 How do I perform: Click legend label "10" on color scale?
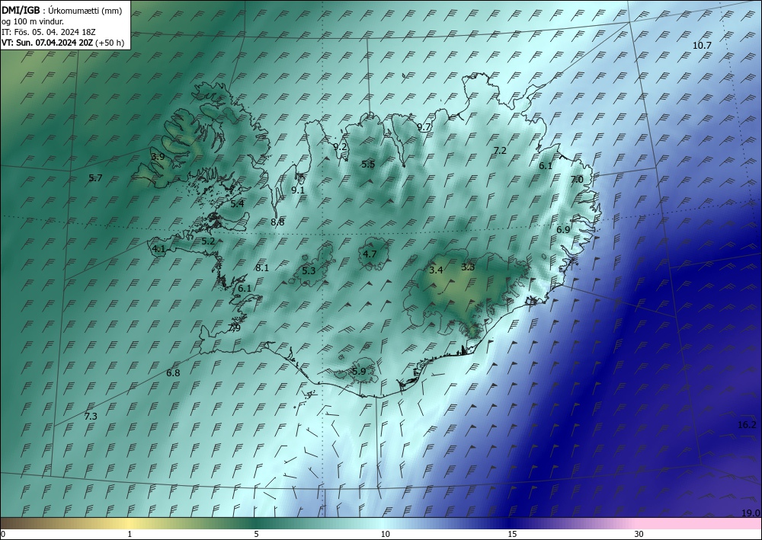click(386, 535)
